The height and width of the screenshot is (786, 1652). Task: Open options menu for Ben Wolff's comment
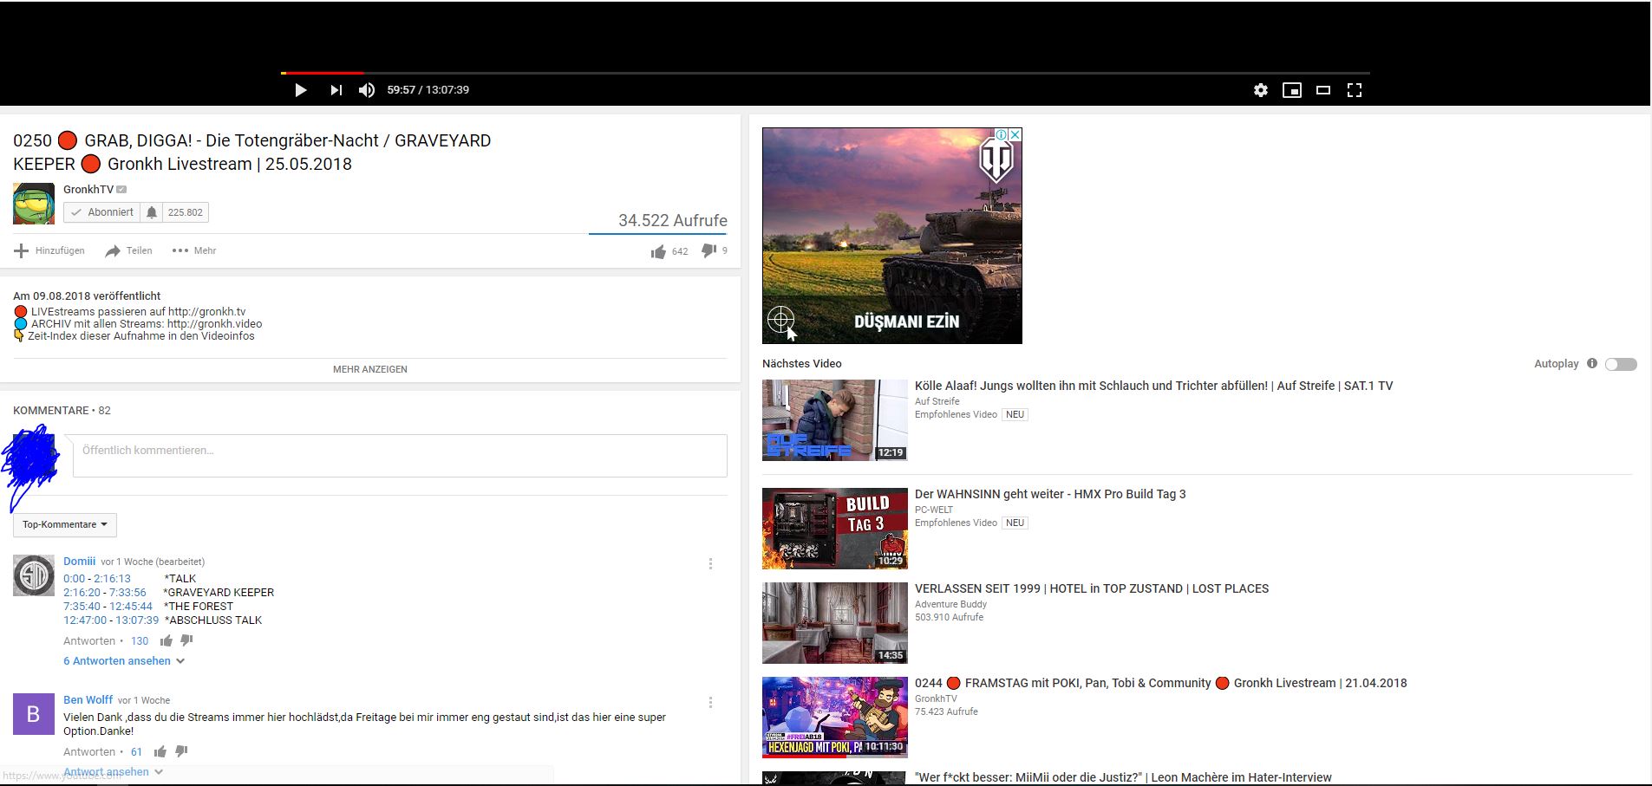pyautogui.click(x=710, y=703)
